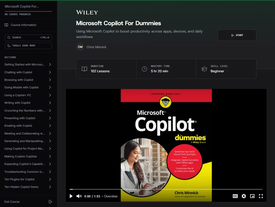Enter fullscreen video mode
275x207 pixels.
pos(261,196)
